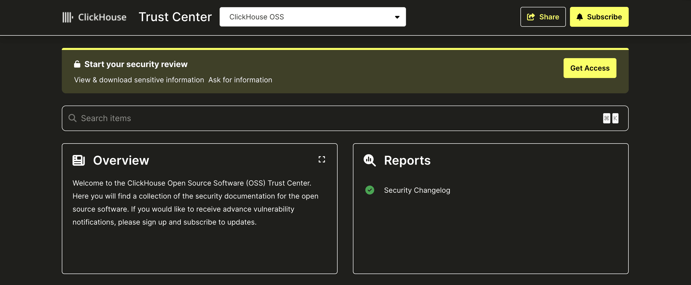This screenshot has width=691, height=285.
Task: Click the Overview newspaper icon
Action: (79, 160)
